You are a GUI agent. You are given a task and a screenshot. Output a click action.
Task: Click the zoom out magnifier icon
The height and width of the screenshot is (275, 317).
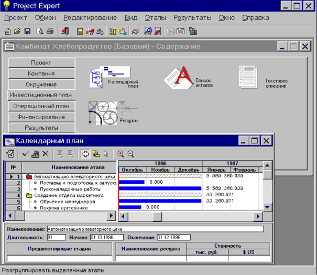[130, 154]
